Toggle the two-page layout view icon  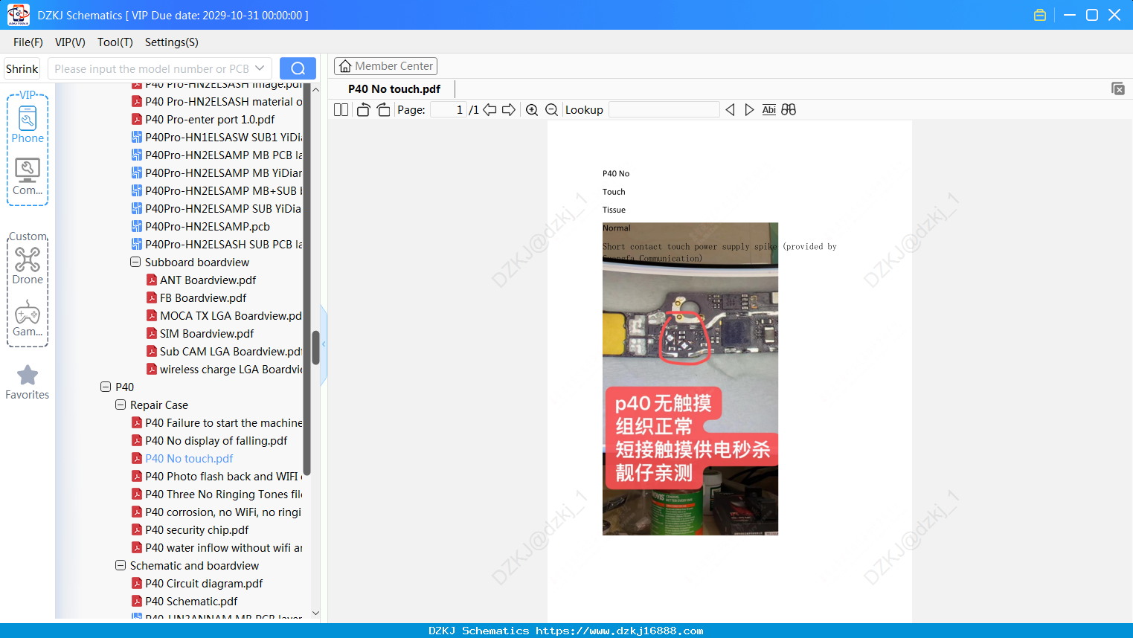tap(341, 110)
